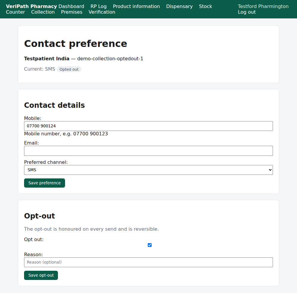
Task: Untick the Opt out checkbox
Action: 150,245
